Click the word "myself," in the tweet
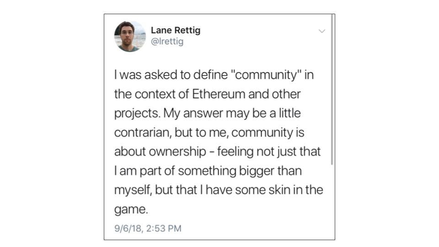This screenshot has height=247, width=439. click(133, 190)
